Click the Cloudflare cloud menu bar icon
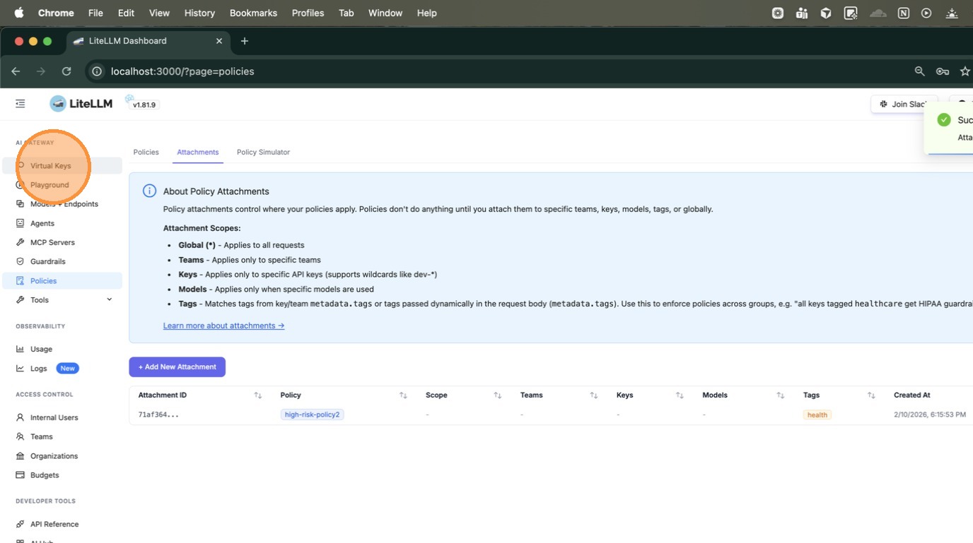The image size is (973, 543). [x=878, y=13]
